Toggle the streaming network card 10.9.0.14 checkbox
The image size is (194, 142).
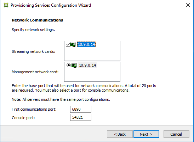click(x=68, y=44)
